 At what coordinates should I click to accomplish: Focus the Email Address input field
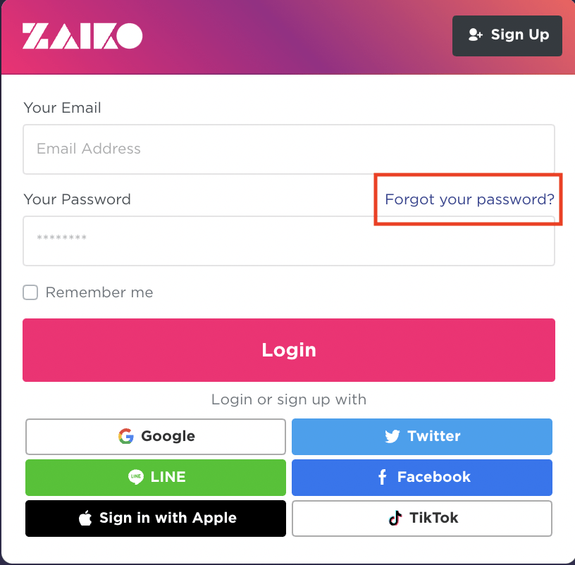(x=289, y=149)
